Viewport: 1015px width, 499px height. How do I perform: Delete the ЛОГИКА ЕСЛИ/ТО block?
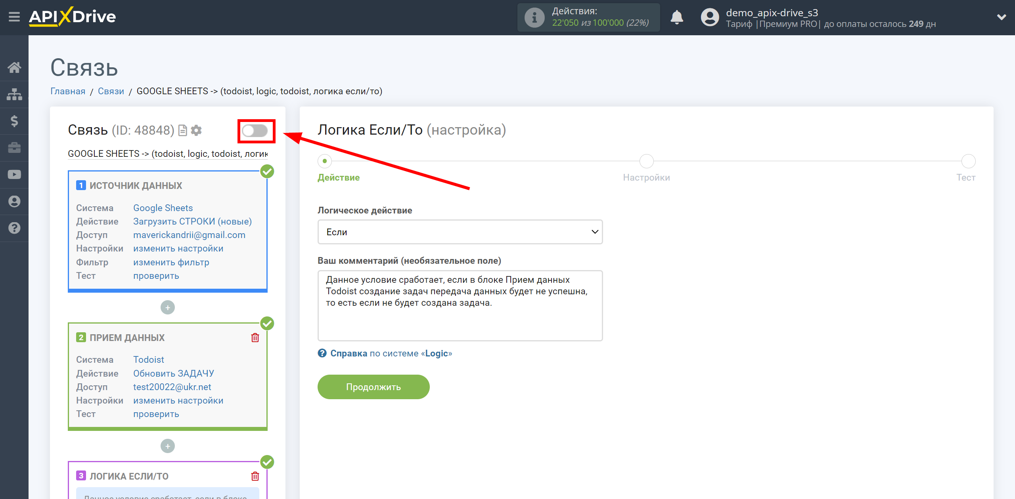255,476
